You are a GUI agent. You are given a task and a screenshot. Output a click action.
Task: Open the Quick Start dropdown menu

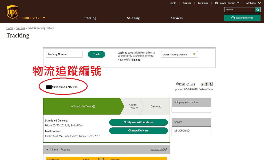click(x=34, y=18)
